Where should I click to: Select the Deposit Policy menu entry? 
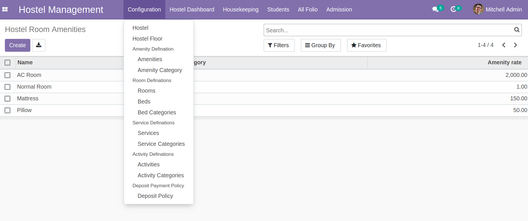[x=155, y=196]
